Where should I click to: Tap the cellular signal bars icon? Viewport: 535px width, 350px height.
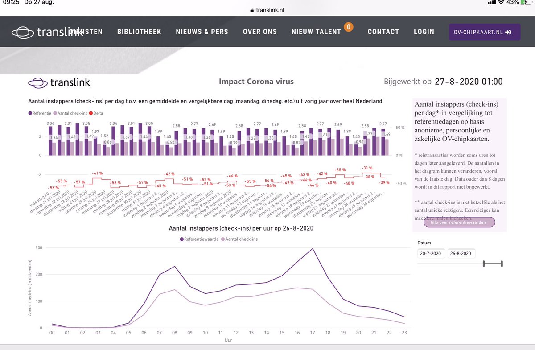pos(491,2)
